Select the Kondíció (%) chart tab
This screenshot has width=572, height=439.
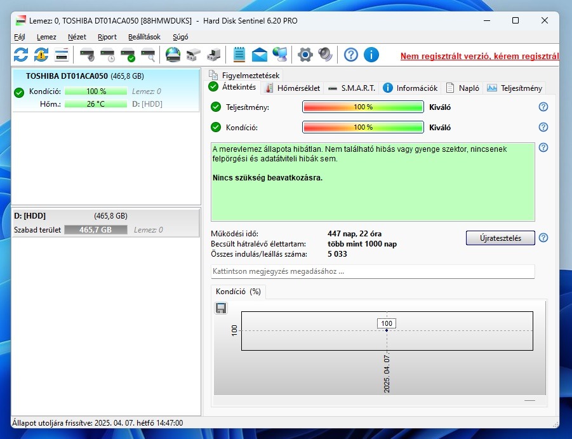[x=238, y=292]
